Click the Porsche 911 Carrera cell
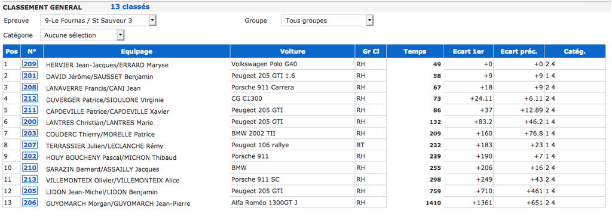This screenshot has width=612, height=217. click(292, 87)
